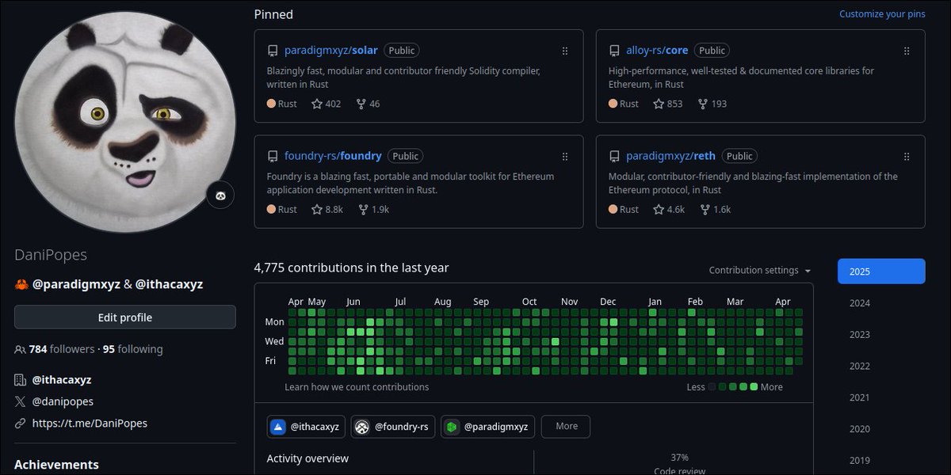Open stargazers for foundry (8.8k)
The image size is (951, 475).
point(327,210)
